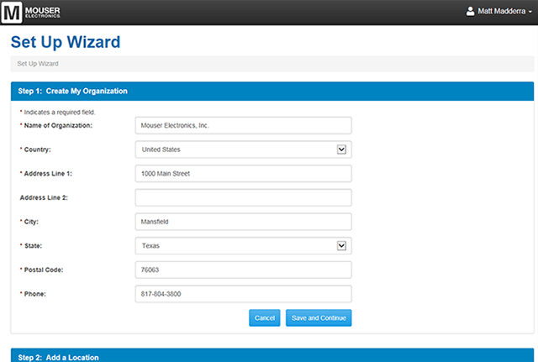Focus the empty Address Line 2 field
The height and width of the screenshot is (362, 538).
tap(243, 197)
